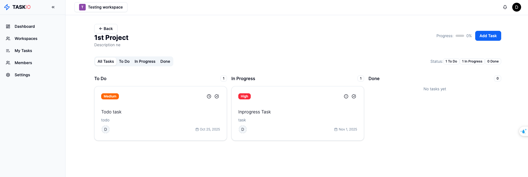Click the Members people icon

click(x=8, y=63)
